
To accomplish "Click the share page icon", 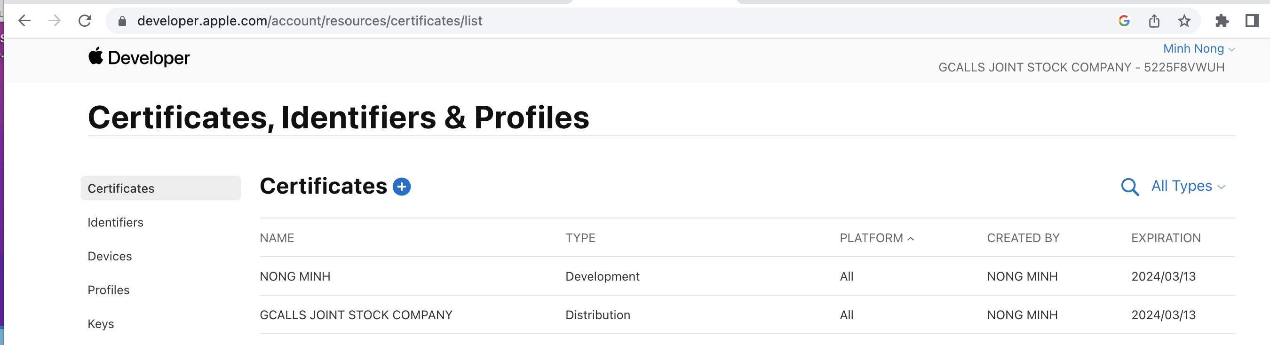I will coord(1154,21).
